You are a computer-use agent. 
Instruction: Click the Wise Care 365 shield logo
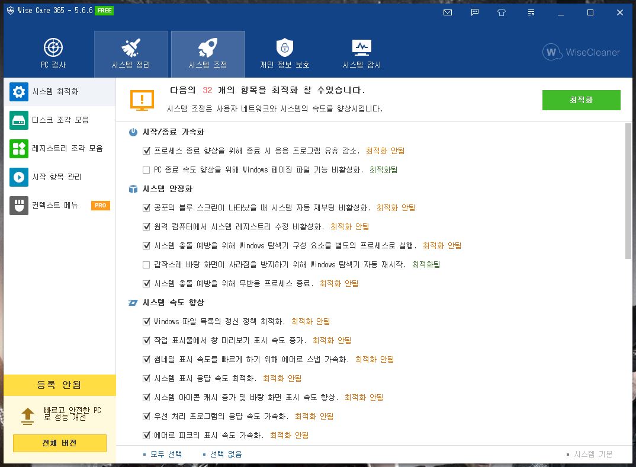click(x=11, y=11)
